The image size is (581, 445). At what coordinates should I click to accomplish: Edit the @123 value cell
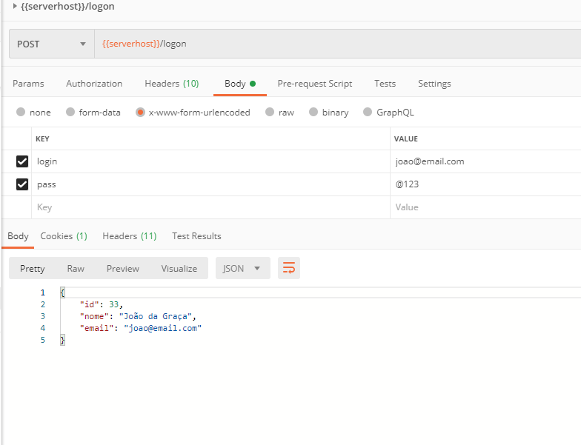[x=486, y=184]
